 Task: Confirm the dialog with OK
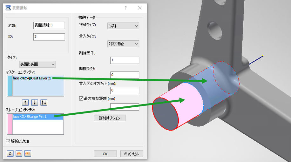pyautogui.click(x=105, y=154)
